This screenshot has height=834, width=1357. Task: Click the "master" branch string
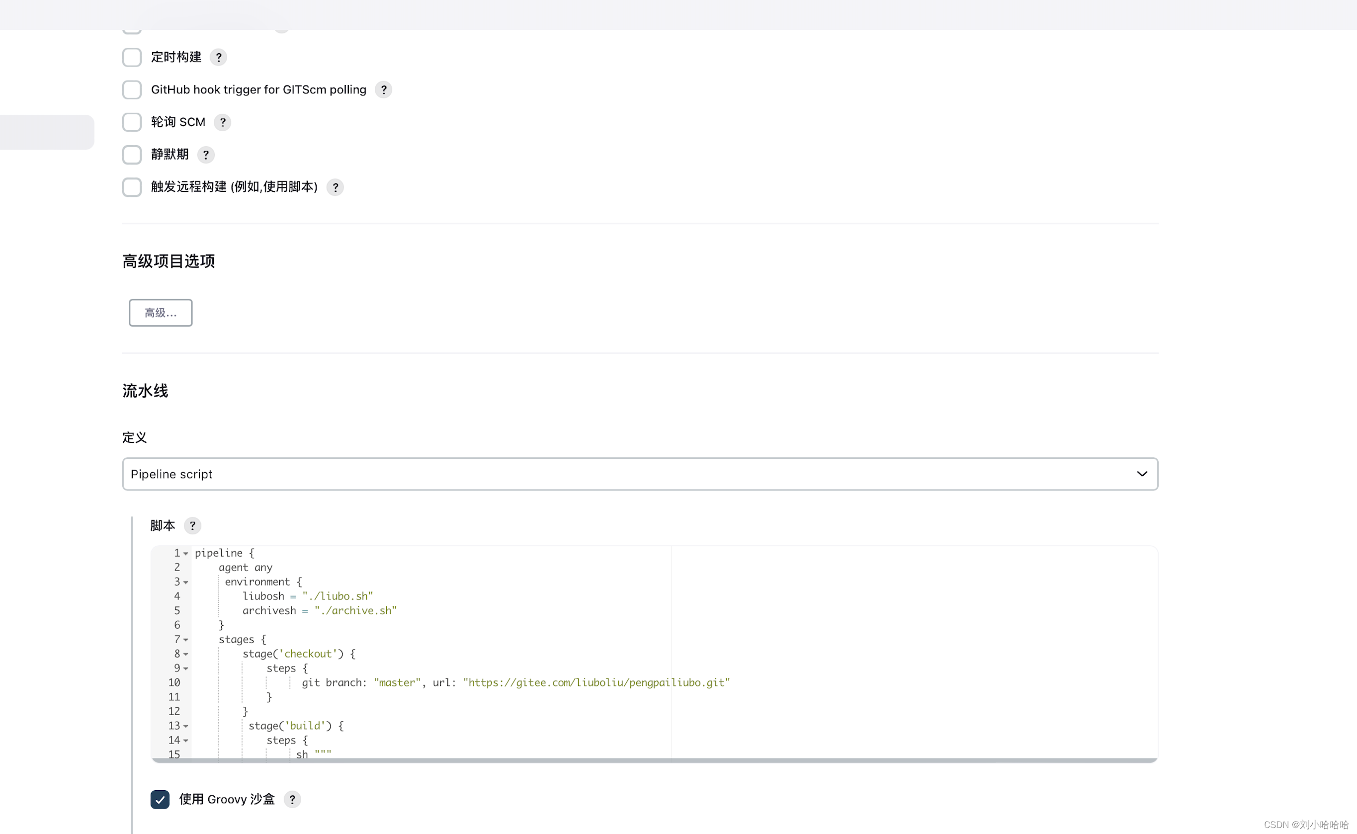397,683
